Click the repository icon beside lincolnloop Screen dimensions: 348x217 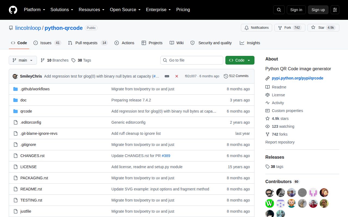[x=11, y=28]
